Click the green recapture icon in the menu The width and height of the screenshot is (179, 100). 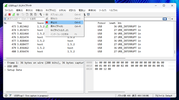click(47, 26)
